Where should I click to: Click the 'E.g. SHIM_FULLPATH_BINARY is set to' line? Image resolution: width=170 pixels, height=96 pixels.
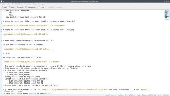pyautogui.click(x=77, y=90)
